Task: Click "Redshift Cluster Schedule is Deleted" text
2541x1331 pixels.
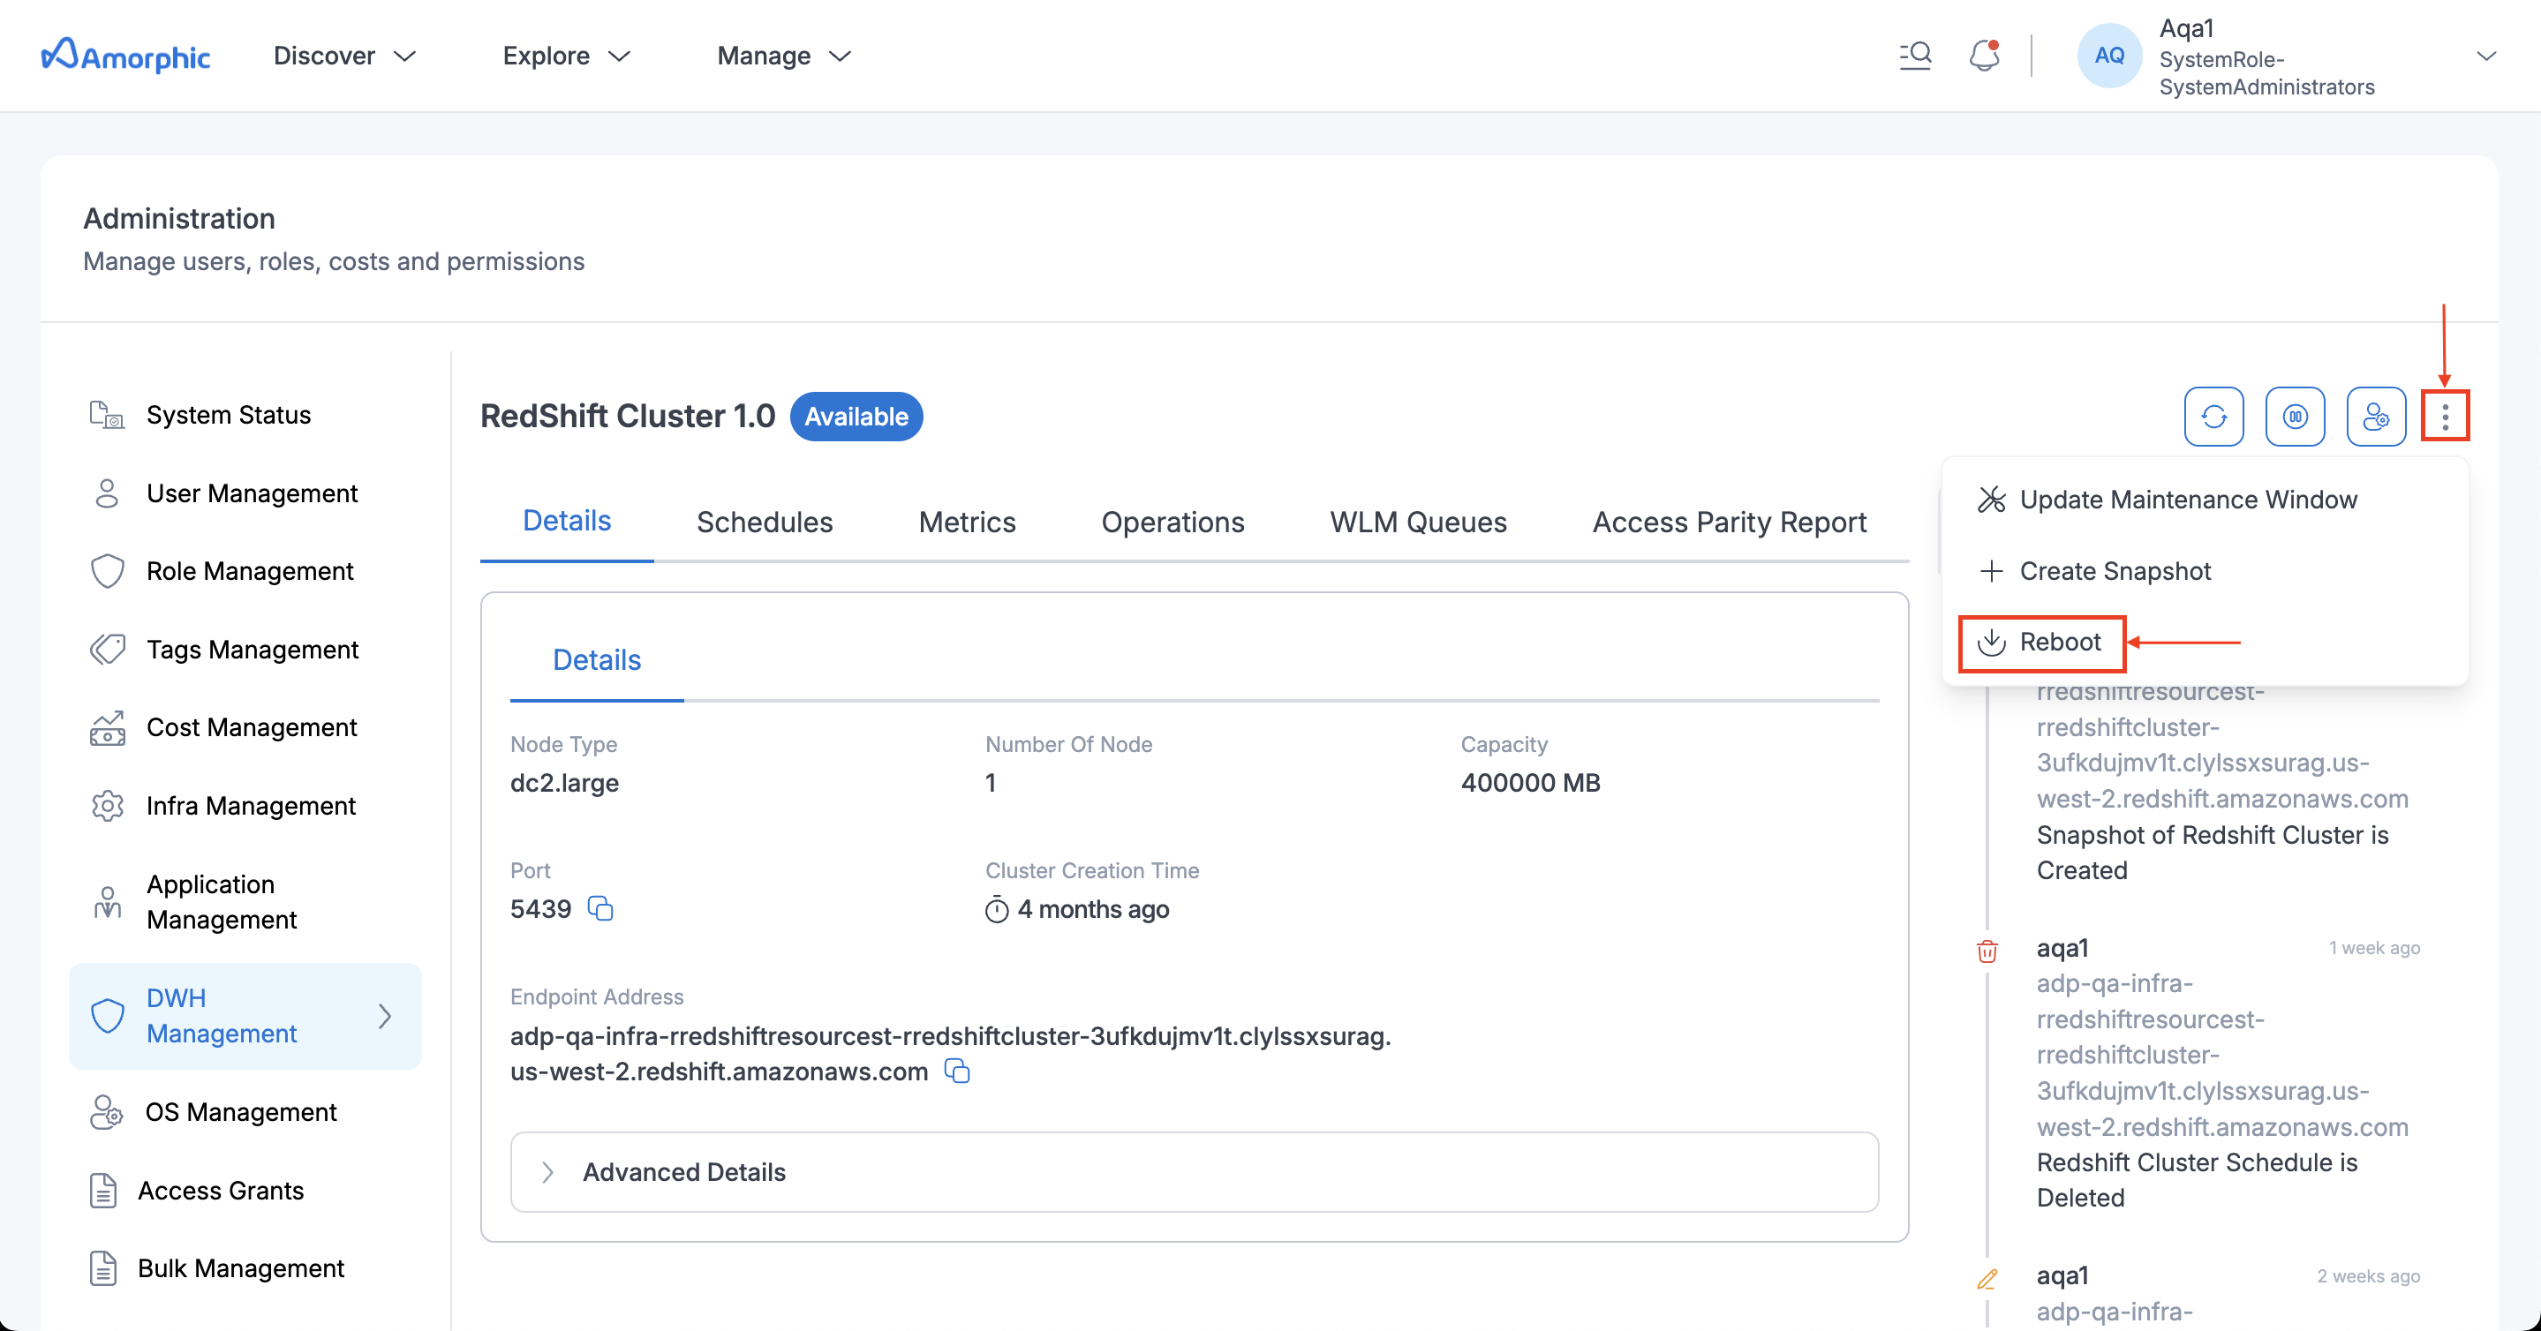Action: click(x=2197, y=1179)
